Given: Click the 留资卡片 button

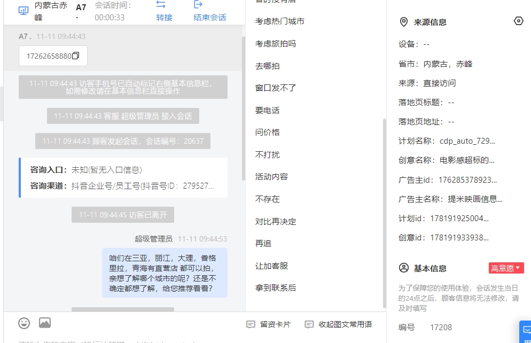Looking at the screenshot, I should coord(269,324).
